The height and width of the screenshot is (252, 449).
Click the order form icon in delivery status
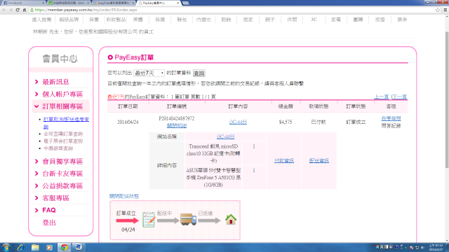149,219
